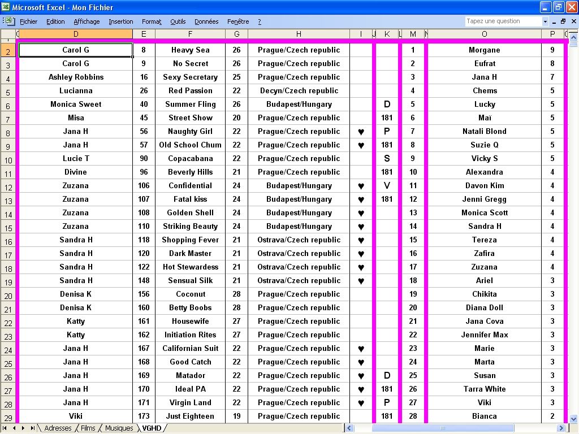579x434 pixels.
Task: Select column H header
Action: click(x=299, y=34)
